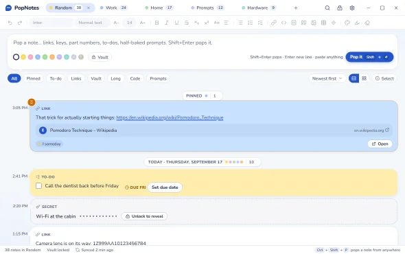The image size is (405, 254).
Task: Pick the blue note color
Action: pos(38,57)
